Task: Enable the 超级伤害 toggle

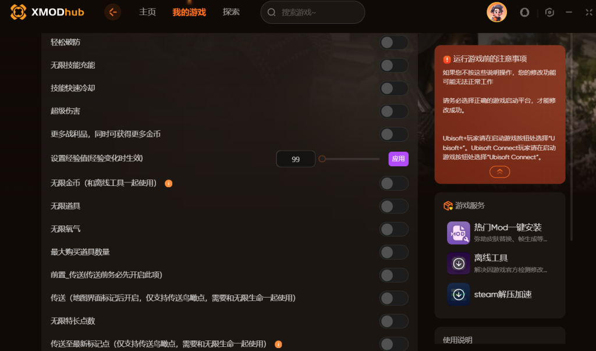Action: pos(394,111)
